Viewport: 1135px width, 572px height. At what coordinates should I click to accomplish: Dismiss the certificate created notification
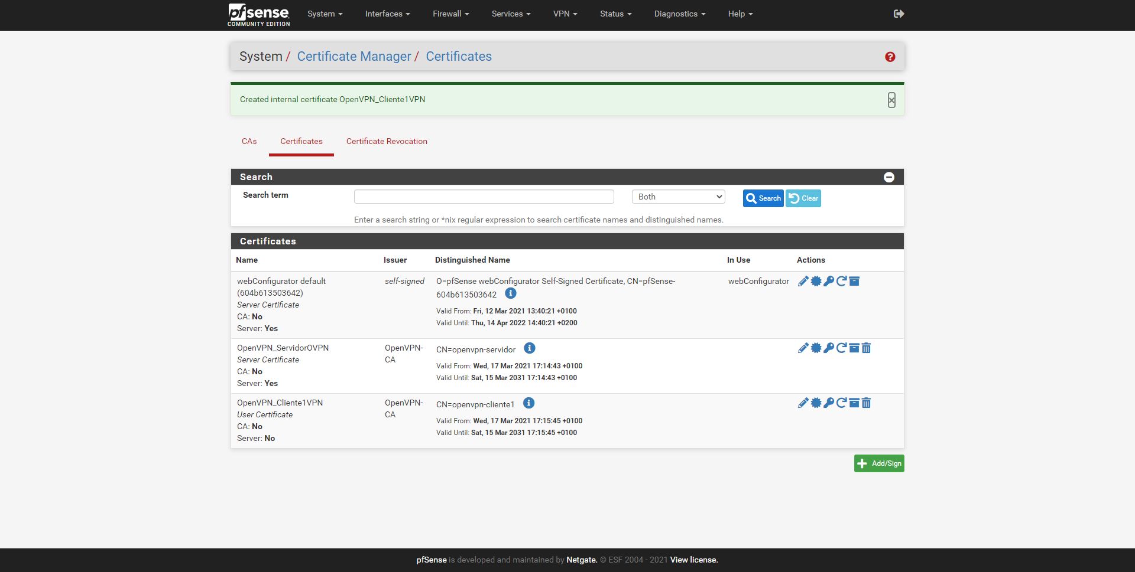(x=891, y=100)
